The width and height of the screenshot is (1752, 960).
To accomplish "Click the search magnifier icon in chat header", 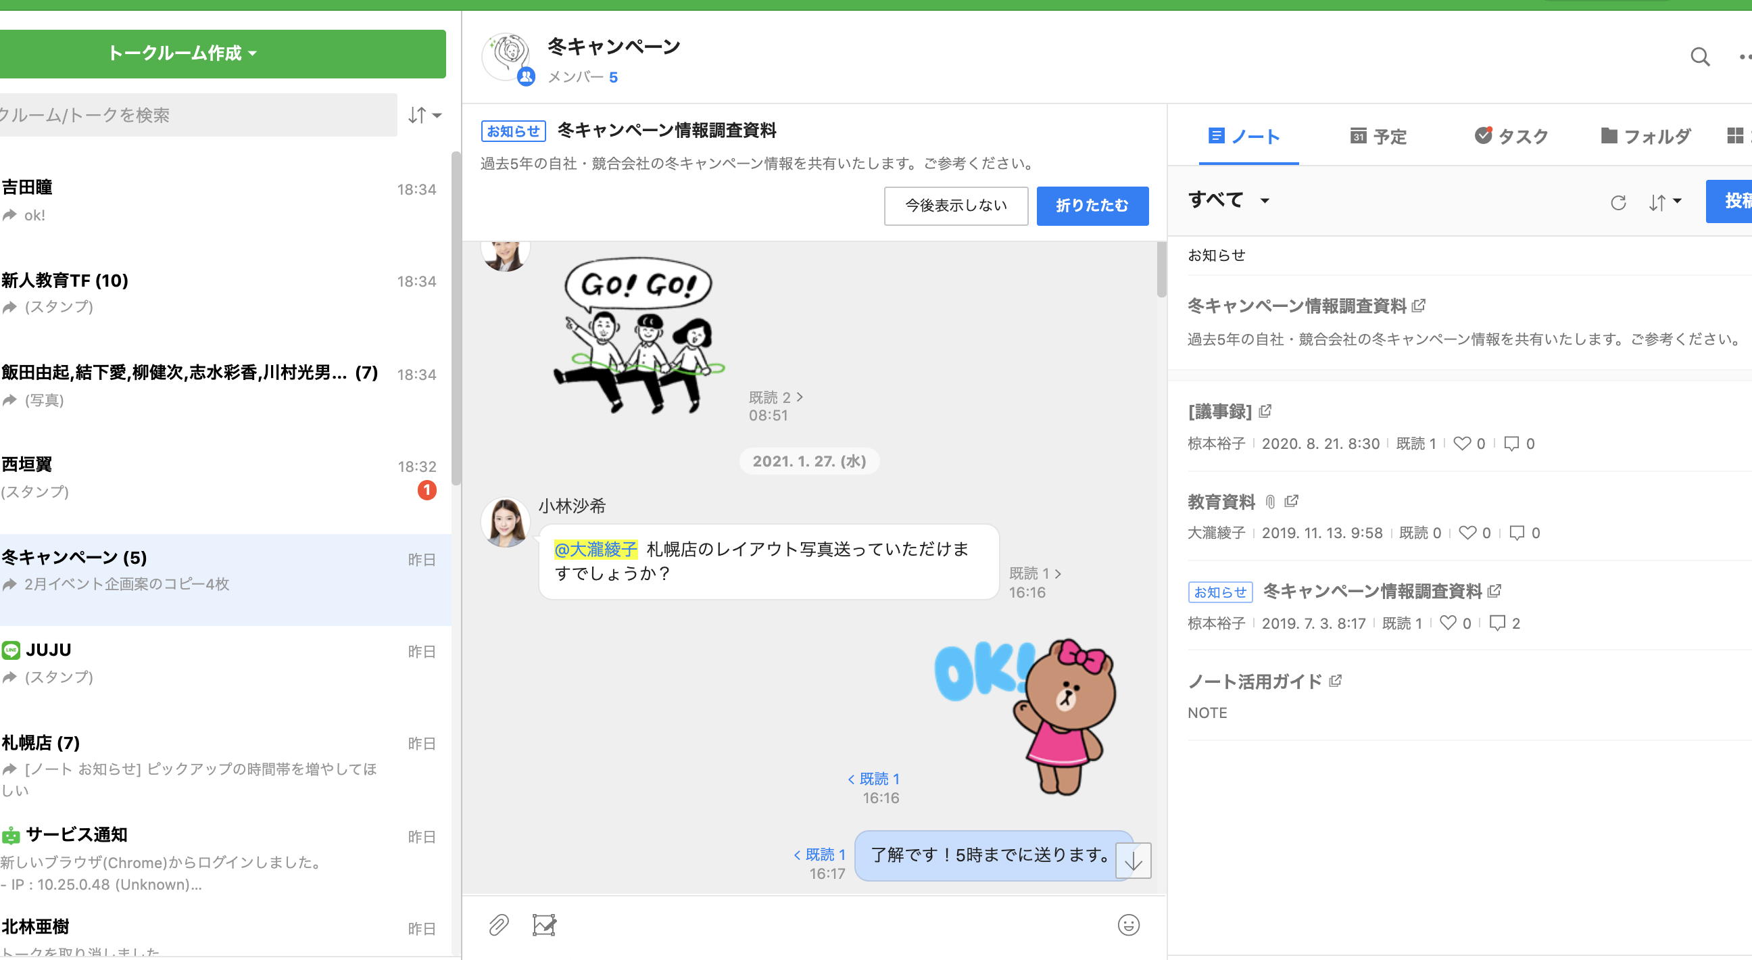I will [1700, 57].
